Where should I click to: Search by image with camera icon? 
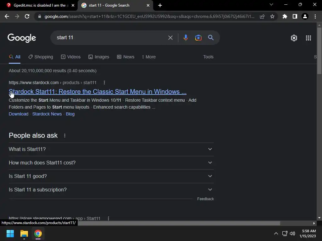[198, 38]
